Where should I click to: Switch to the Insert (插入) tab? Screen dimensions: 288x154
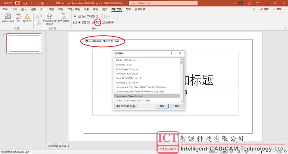pos(24,9)
